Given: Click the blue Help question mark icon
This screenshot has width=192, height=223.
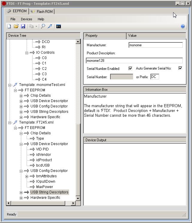Looking at the screenshot, I should [183, 26].
